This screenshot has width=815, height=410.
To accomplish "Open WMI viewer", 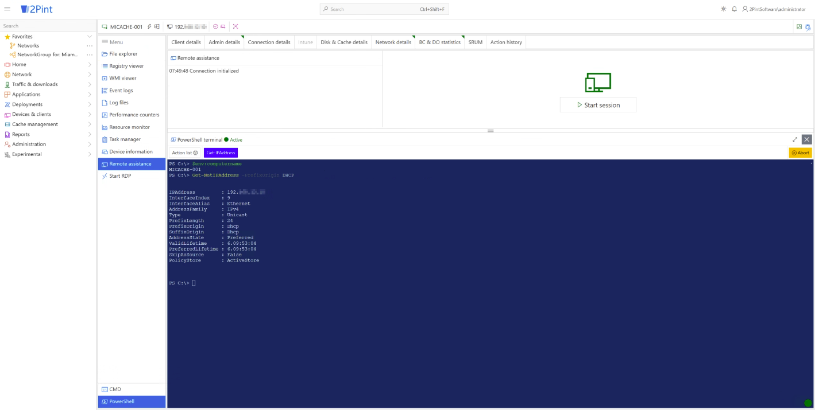I will 132,78.
